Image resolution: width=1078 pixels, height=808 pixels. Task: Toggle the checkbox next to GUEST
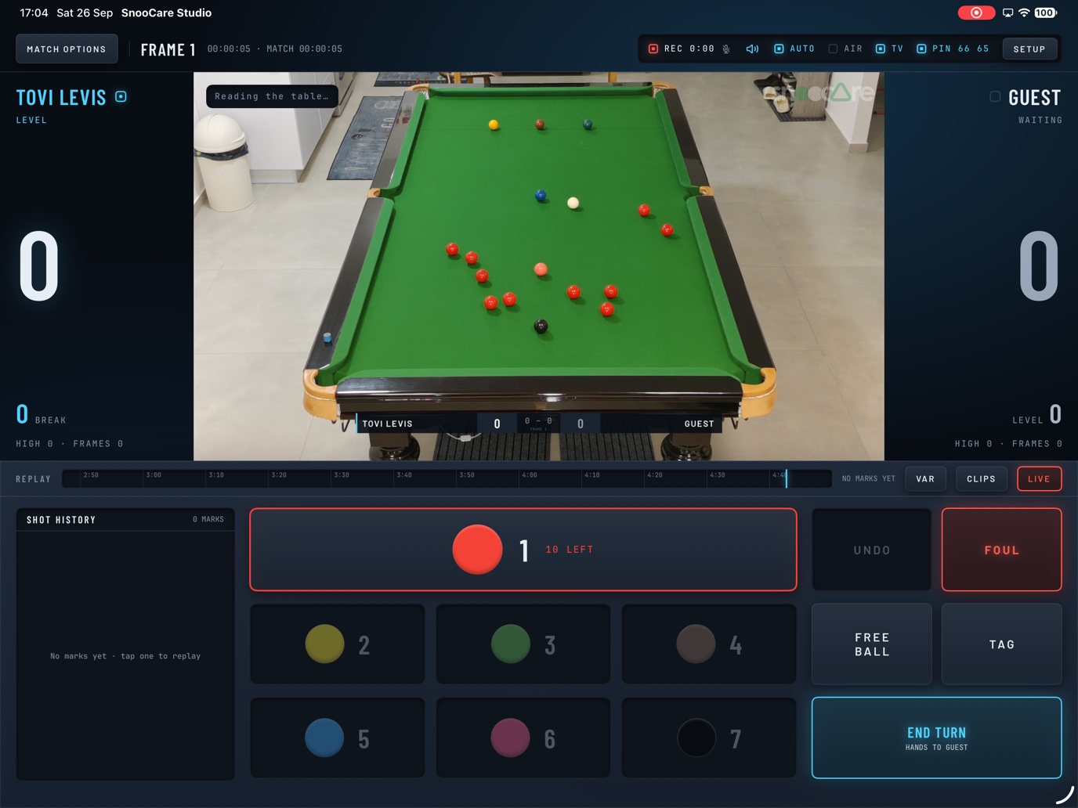tap(995, 96)
